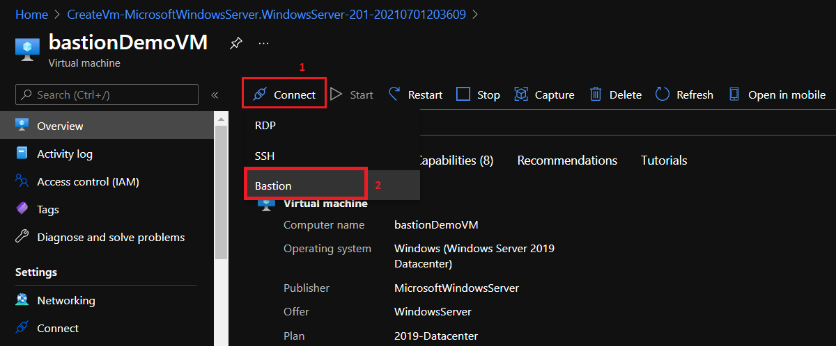Click the Networking globe icon
Viewport: 836px width, 346px height.
(22, 300)
